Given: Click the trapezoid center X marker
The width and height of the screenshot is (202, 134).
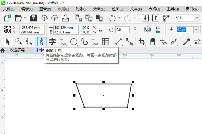Looking at the screenshot, I should 104,95.
